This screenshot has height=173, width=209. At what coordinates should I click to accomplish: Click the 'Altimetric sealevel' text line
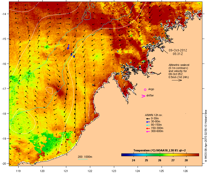[x=179, y=65]
